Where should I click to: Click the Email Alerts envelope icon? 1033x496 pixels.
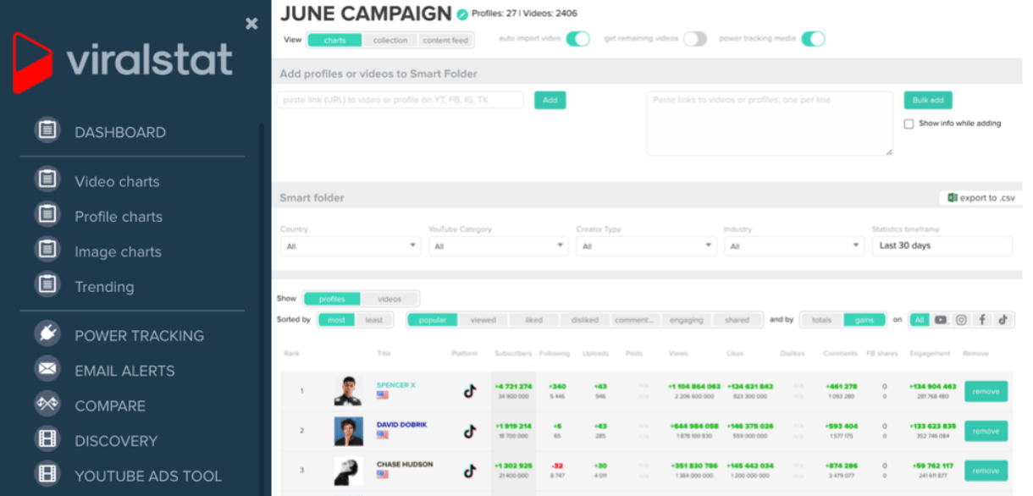tap(47, 370)
